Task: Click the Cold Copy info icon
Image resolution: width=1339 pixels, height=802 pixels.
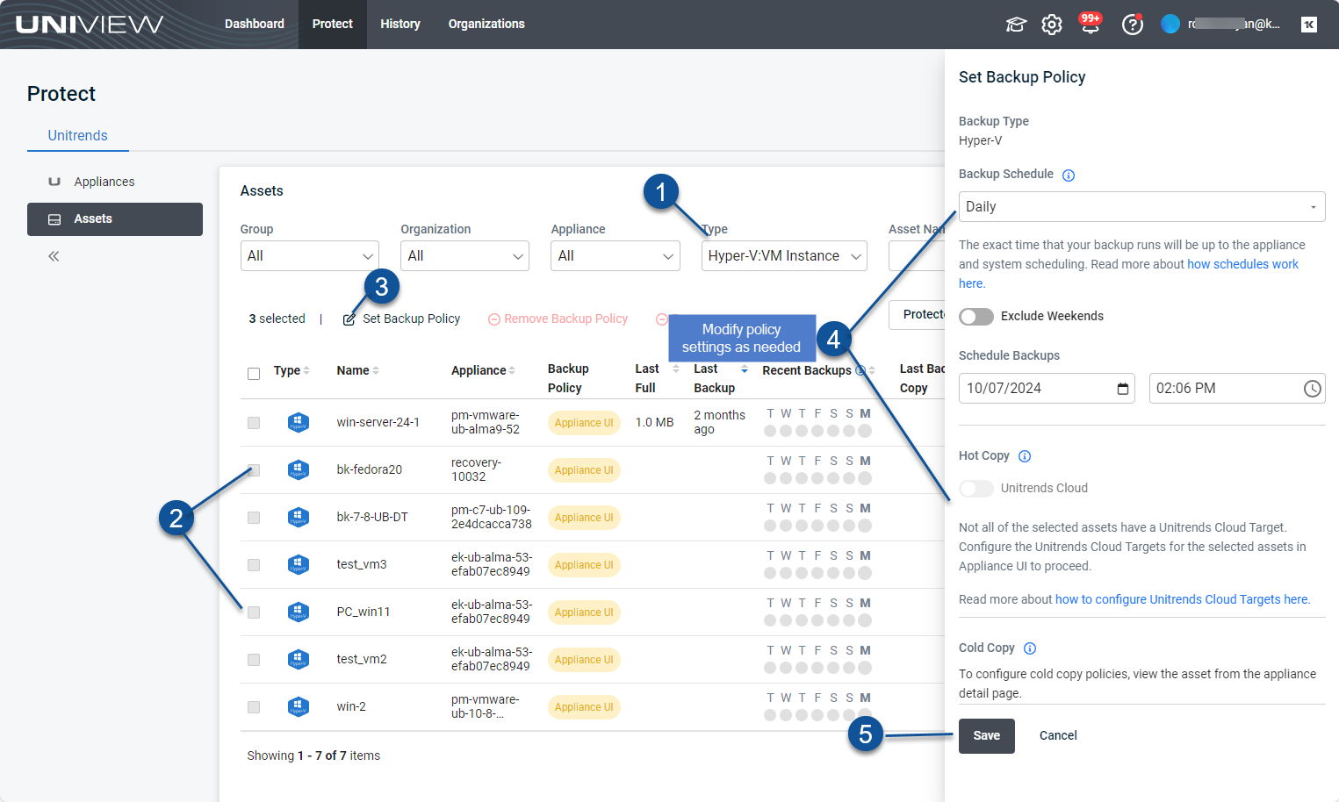Action: coord(1030,648)
